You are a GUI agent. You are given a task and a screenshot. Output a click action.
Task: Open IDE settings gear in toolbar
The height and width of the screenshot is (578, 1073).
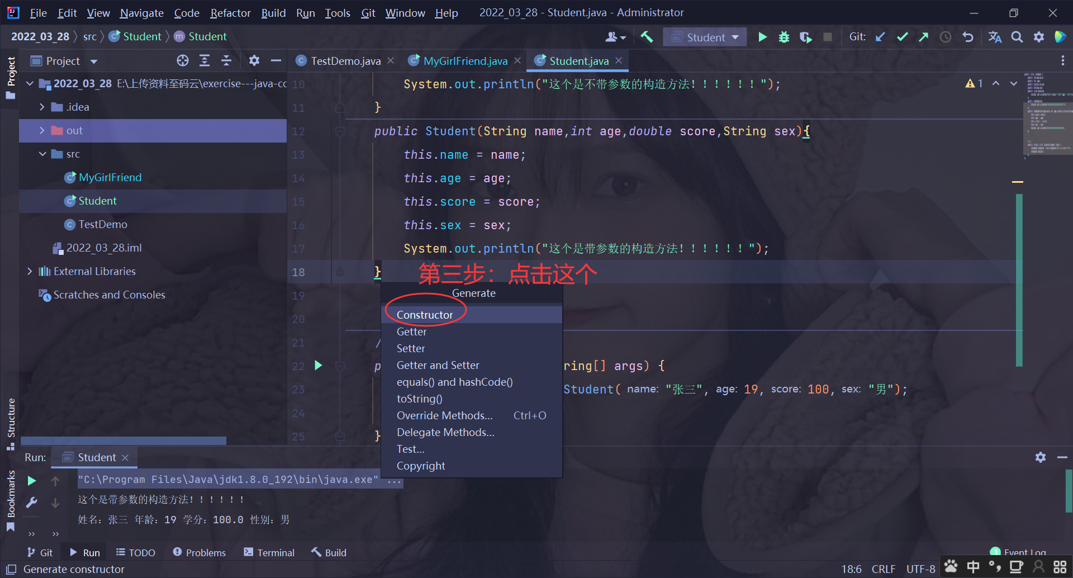click(x=1039, y=37)
